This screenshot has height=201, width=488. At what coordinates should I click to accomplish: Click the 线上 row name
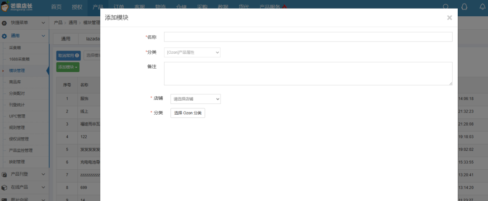pos(84,112)
